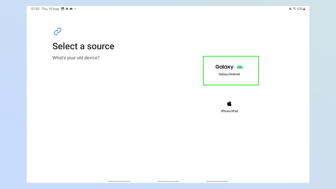This screenshot has height=189, width=336.
Task: Click the Apple logo above iPhone/iPad
Action: point(229,103)
